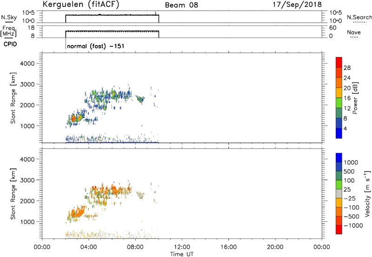Click the blue bottom of Power colorbar
Screen dimensions: 372x257
click(339, 133)
